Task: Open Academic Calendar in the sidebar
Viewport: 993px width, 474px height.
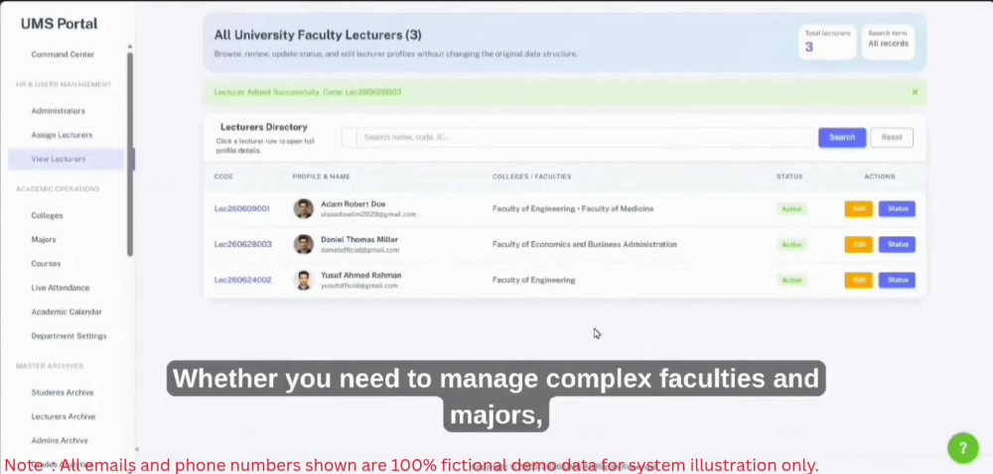Action: [x=66, y=311]
